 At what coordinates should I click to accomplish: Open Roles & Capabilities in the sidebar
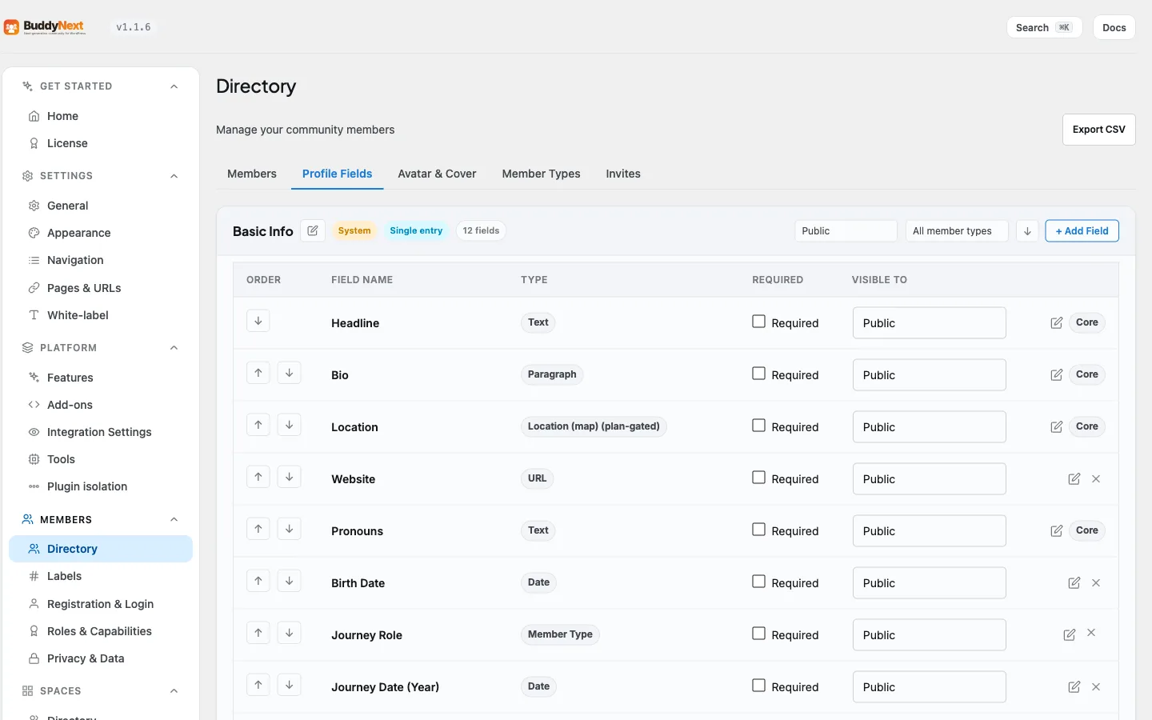tap(101, 631)
